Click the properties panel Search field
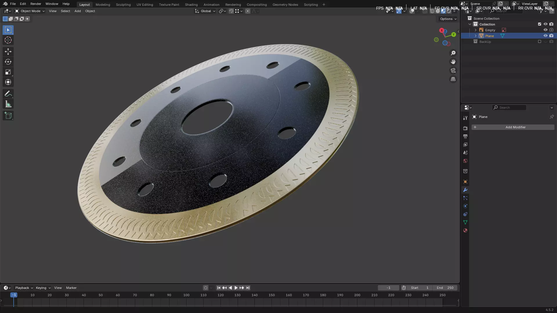The width and height of the screenshot is (557, 313). pyautogui.click(x=509, y=108)
